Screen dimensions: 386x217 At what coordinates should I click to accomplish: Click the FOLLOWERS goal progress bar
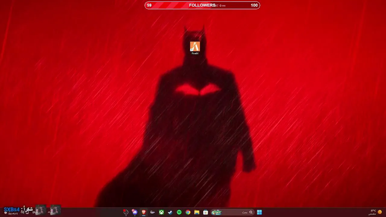click(202, 5)
